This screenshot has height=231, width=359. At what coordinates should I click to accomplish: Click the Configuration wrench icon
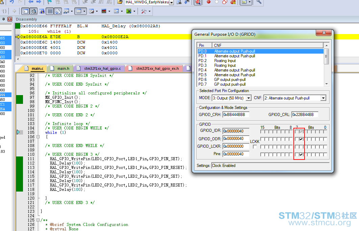pyautogui.click(x=259, y=2)
